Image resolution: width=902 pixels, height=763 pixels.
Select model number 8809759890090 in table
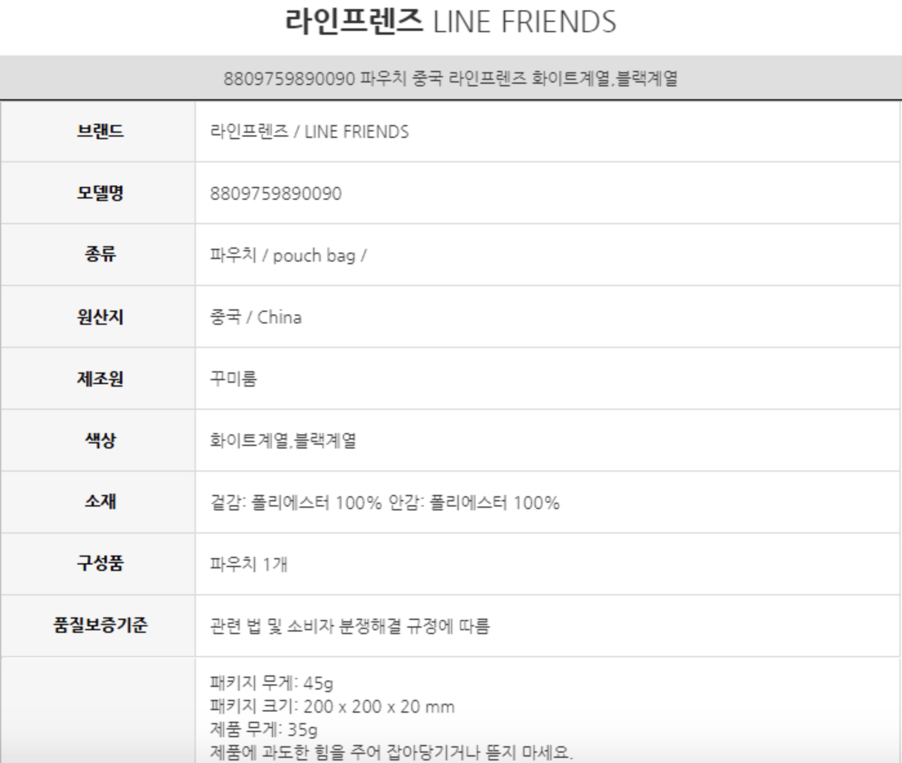pos(276,193)
